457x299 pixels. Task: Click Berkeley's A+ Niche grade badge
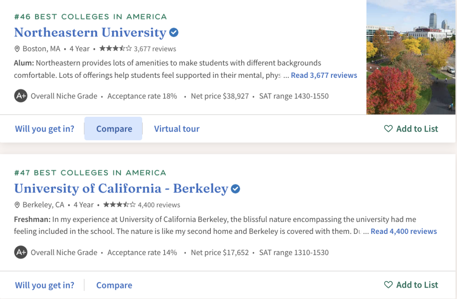click(21, 252)
